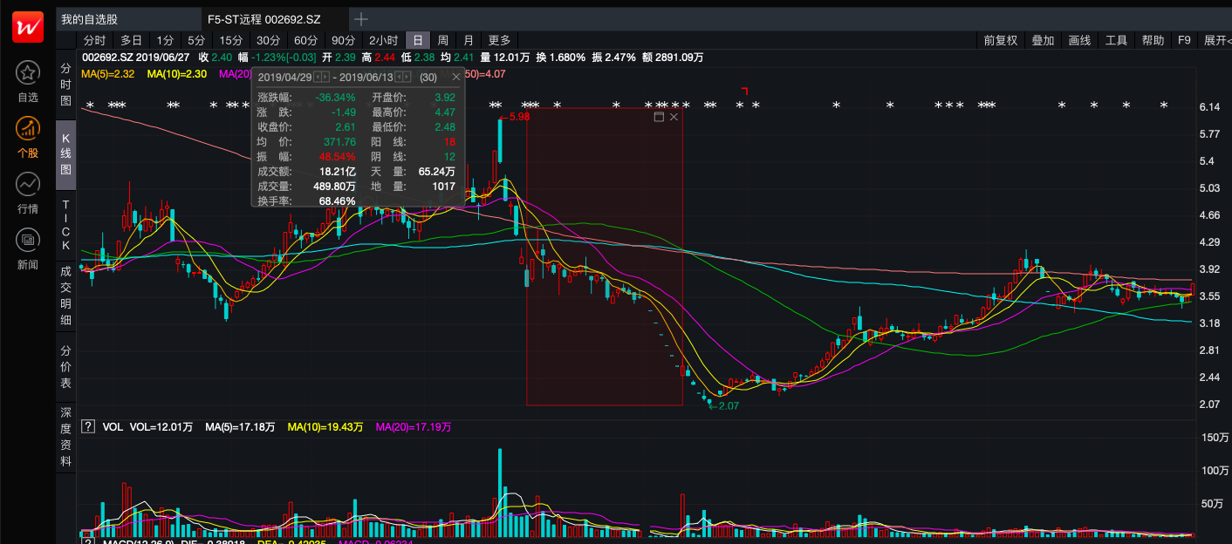Open the 帮助 help menu
Viewport: 1232px width, 544px height.
(x=1153, y=40)
